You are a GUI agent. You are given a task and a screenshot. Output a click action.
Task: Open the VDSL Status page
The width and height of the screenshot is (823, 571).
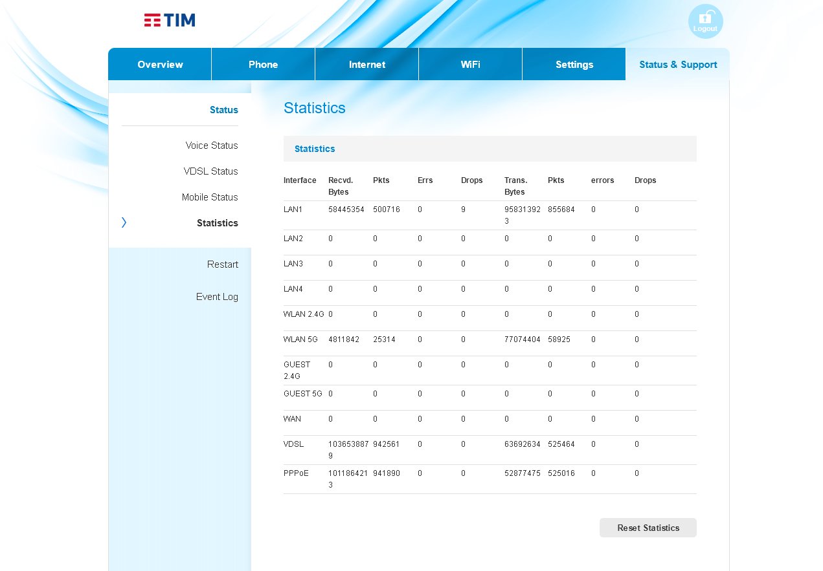click(210, 171)
